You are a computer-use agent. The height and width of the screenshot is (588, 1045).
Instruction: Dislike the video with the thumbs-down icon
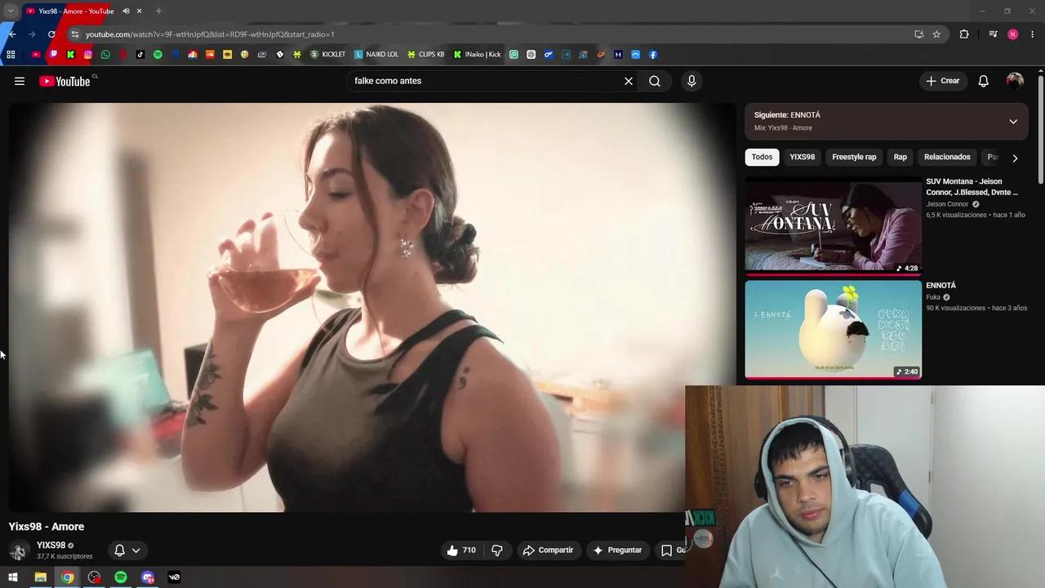497,550
